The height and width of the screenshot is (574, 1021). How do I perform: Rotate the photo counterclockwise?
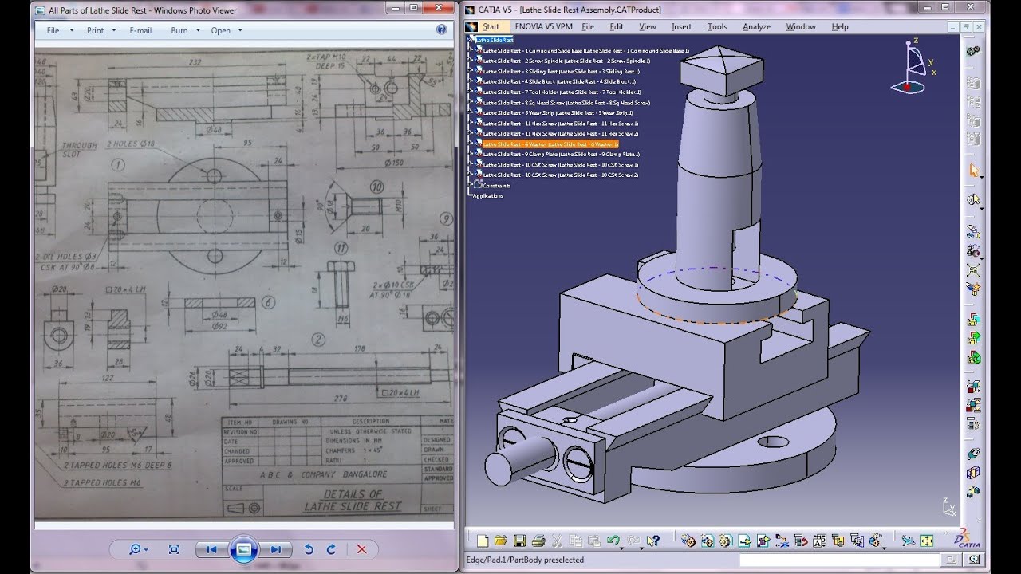coord(309,549)
